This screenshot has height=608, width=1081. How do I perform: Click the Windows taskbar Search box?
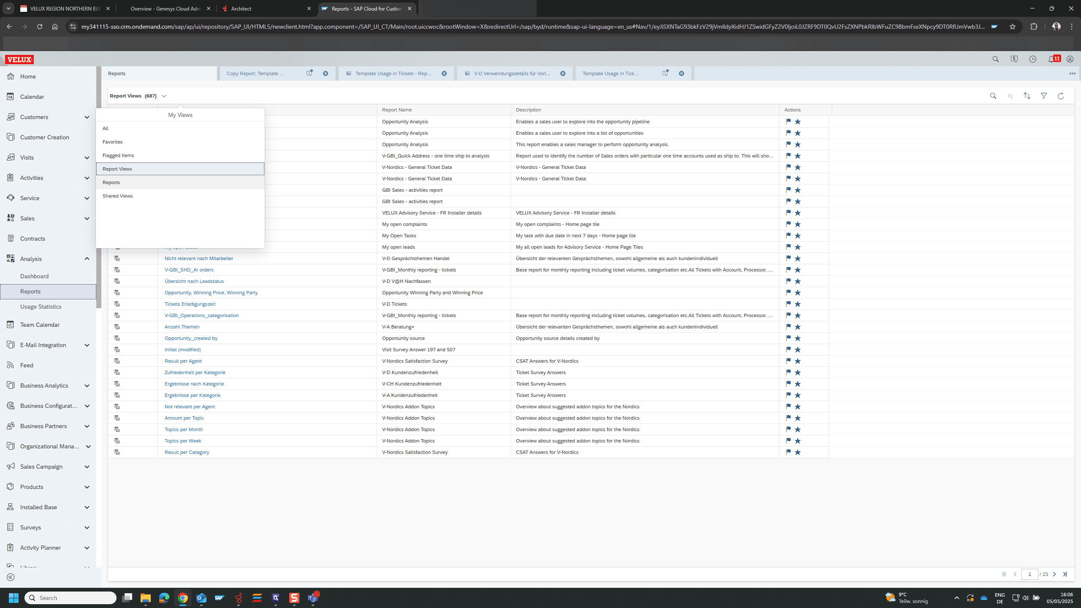pos(71,598)
